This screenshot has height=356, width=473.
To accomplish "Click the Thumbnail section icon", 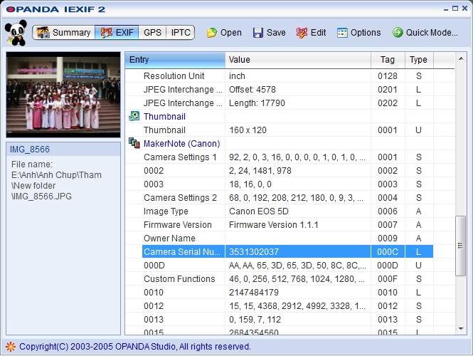I will (x=134, y=116).
